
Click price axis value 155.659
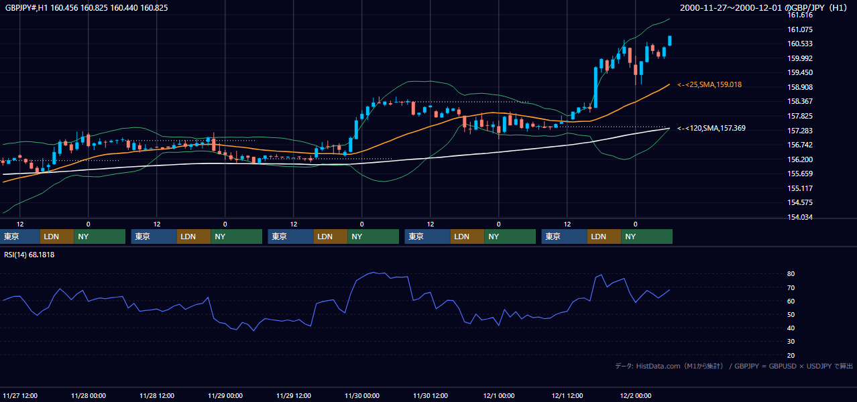tap(800, 174)
